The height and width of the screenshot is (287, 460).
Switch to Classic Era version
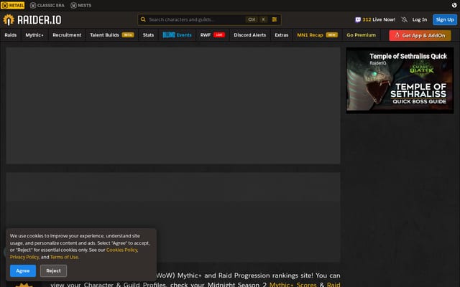click(47, 5)
